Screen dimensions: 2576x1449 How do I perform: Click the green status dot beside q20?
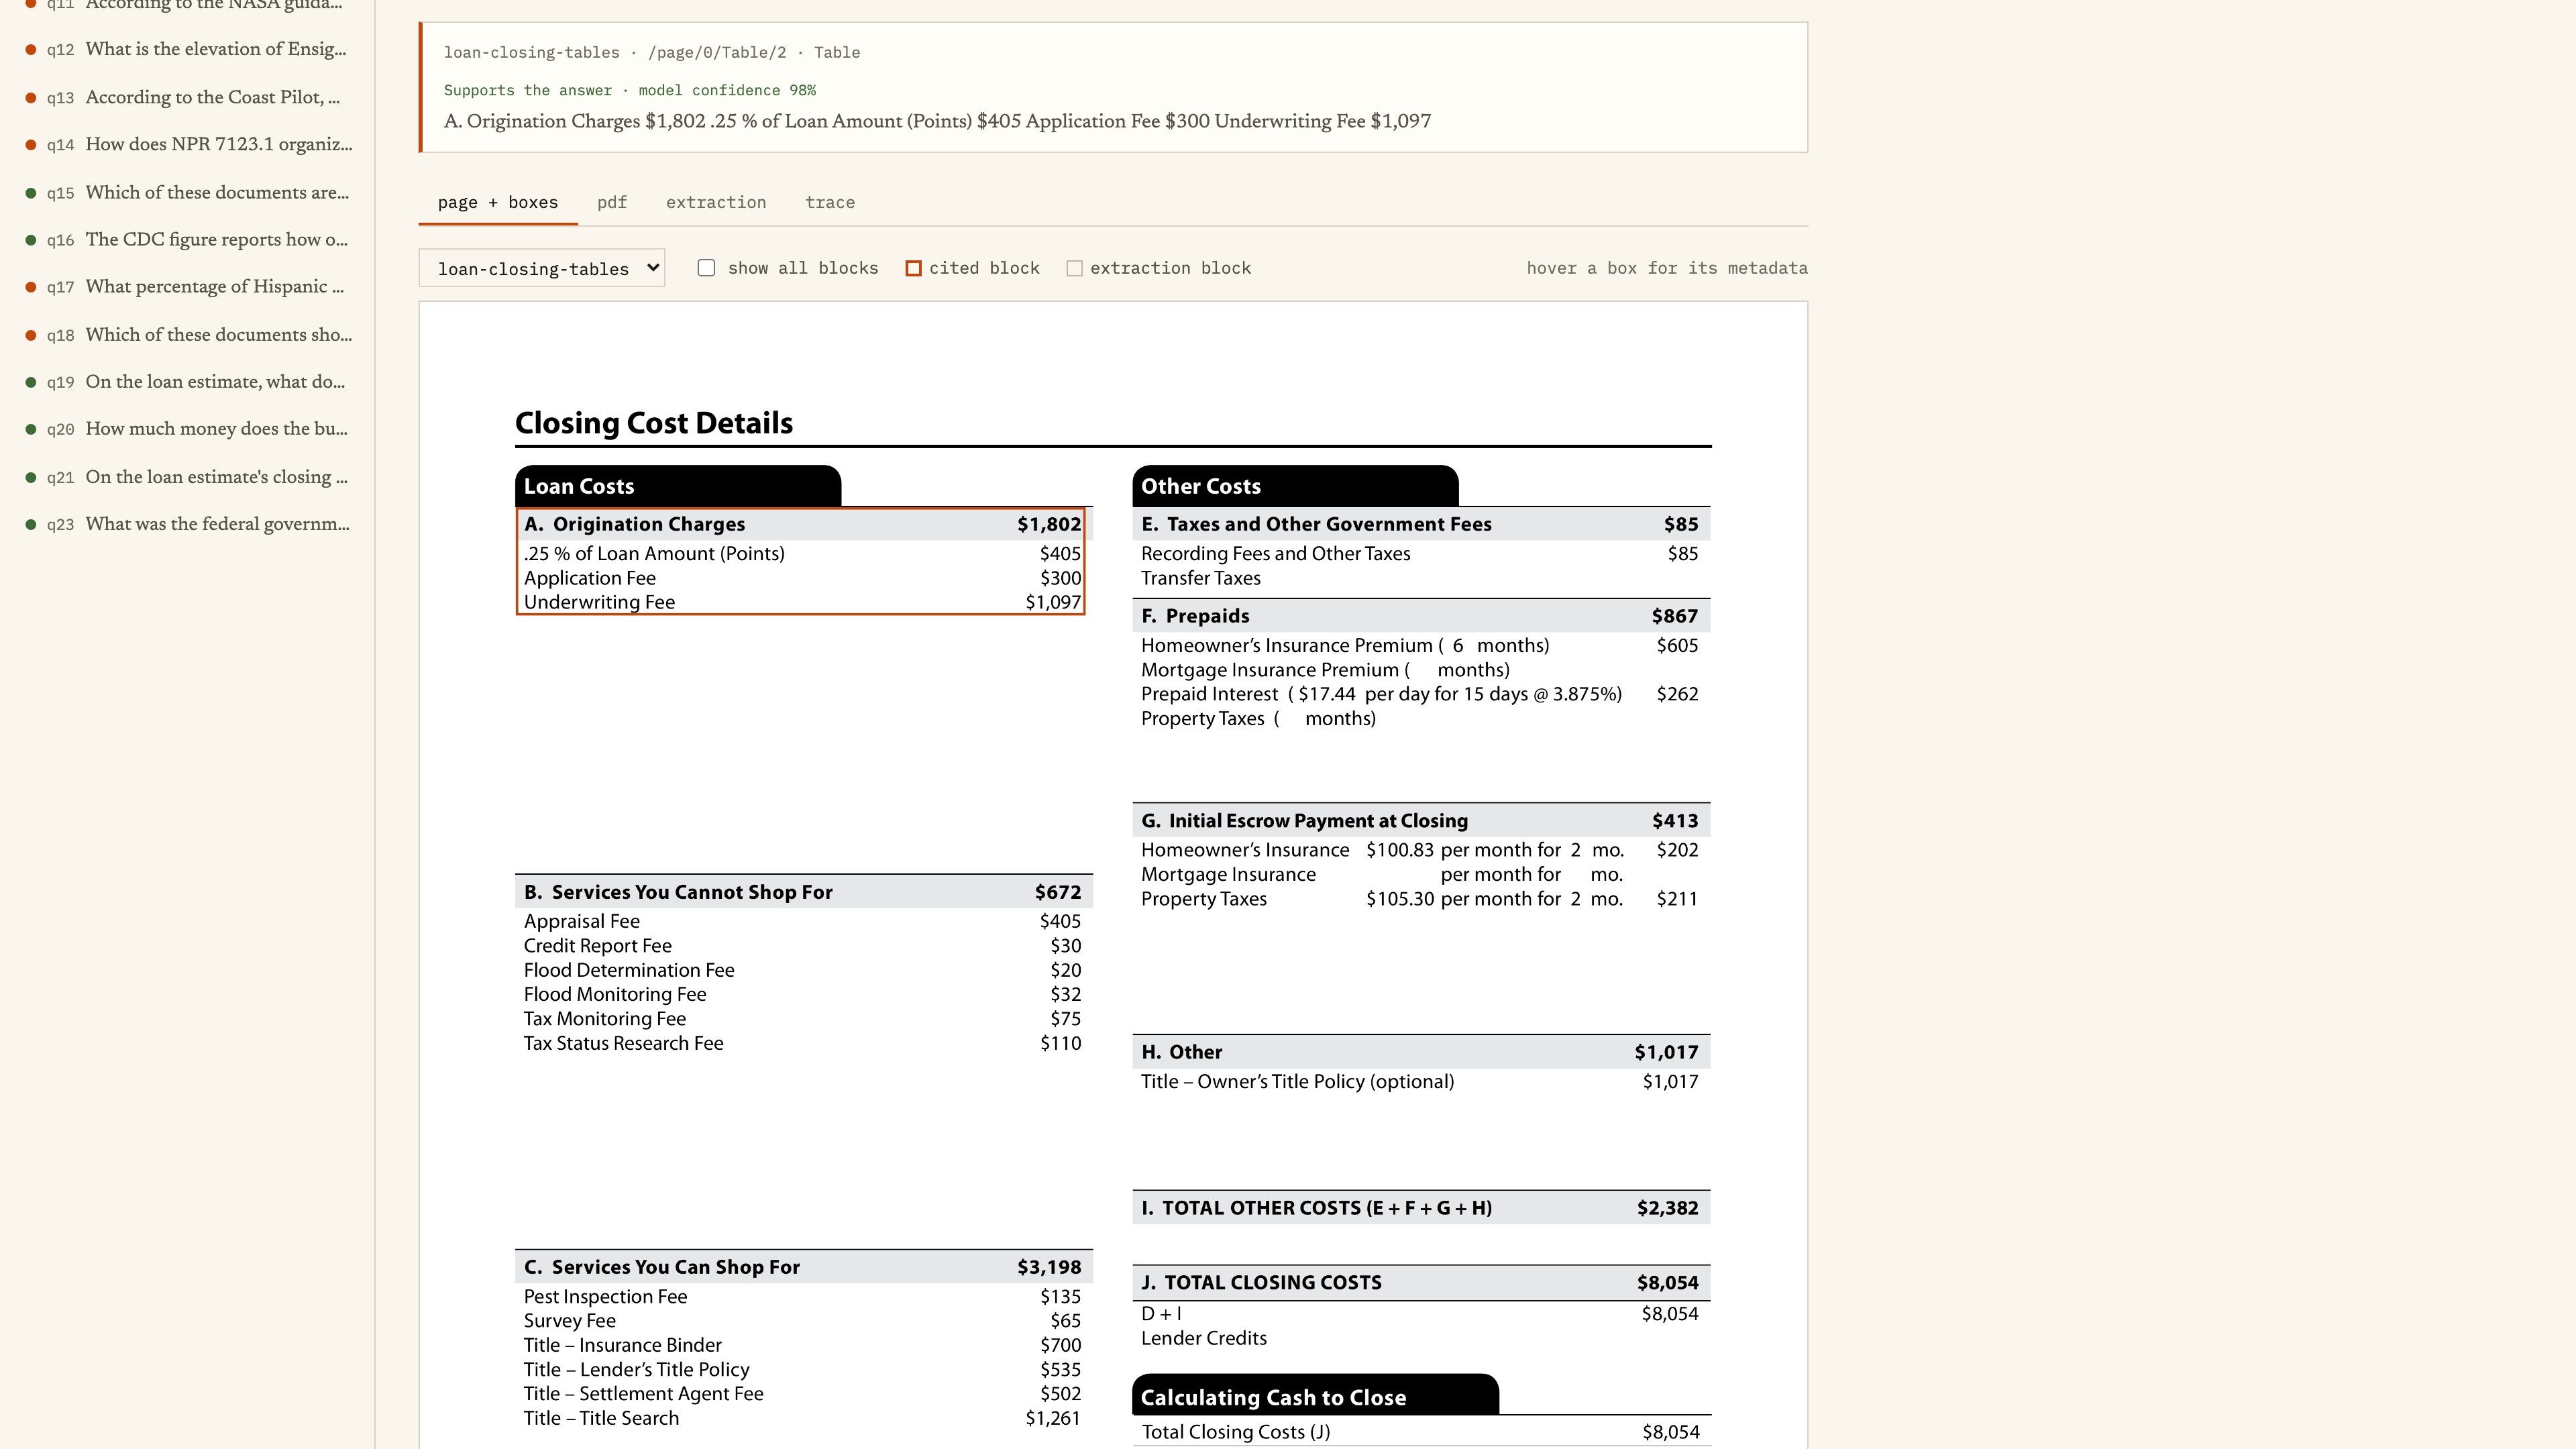coord(31,430)
